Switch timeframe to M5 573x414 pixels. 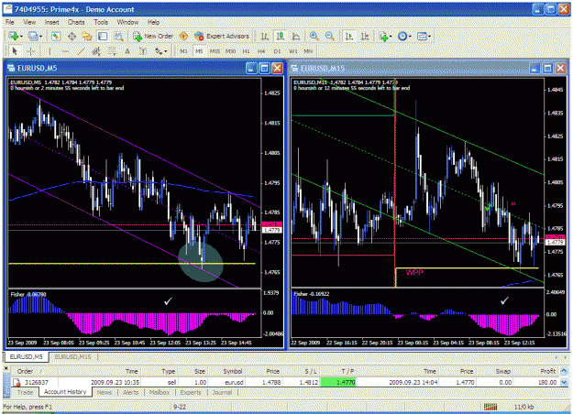tap(199, 51)
